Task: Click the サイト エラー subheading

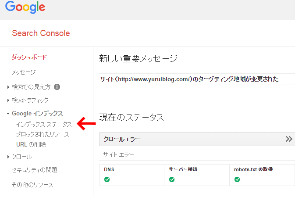Action: click(x=118, y=155)
